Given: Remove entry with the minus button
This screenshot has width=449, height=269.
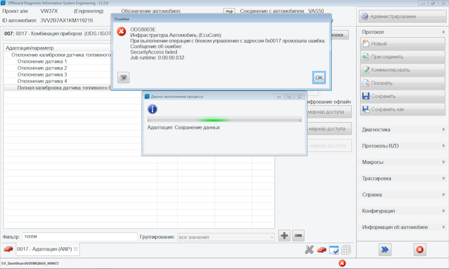Looking at the screenshot, I should [x=298, y=236].
